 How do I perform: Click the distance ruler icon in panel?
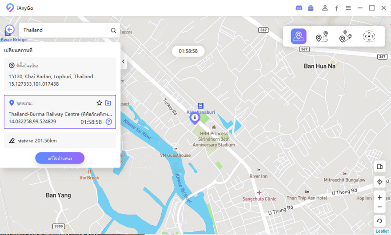tap(12, 140)
